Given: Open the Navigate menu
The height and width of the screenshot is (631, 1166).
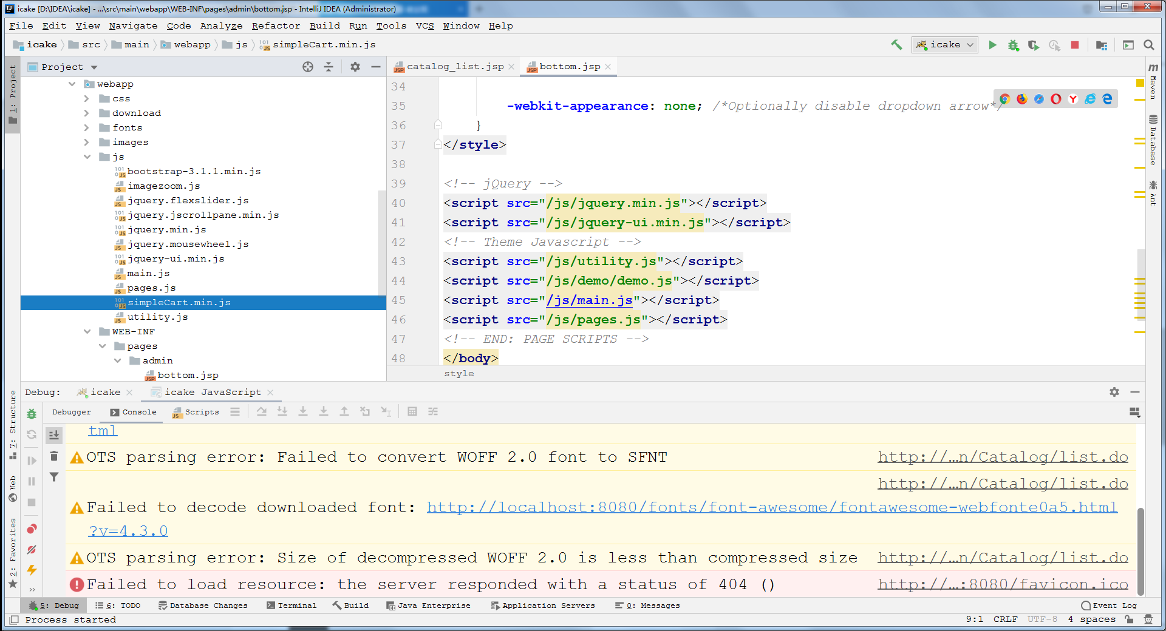Looking at the screenshot, I should pos(133,25).
